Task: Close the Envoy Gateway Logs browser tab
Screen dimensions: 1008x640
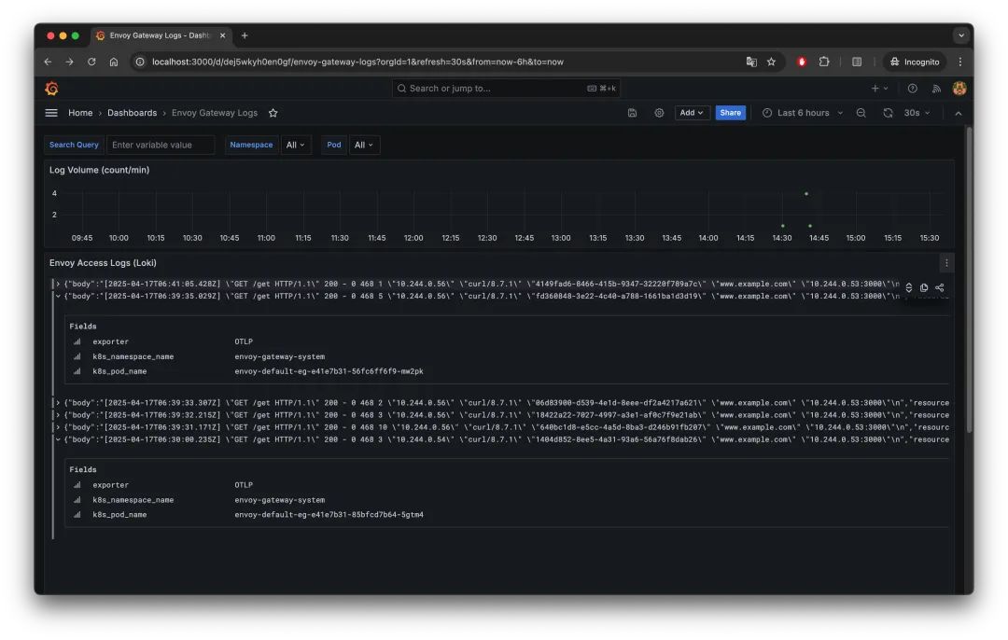Action: [222, 35]
